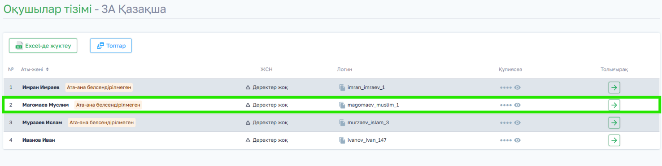Select student name Мурзаев Ислам
662x166 pixels.
click(x=42, y=122)
